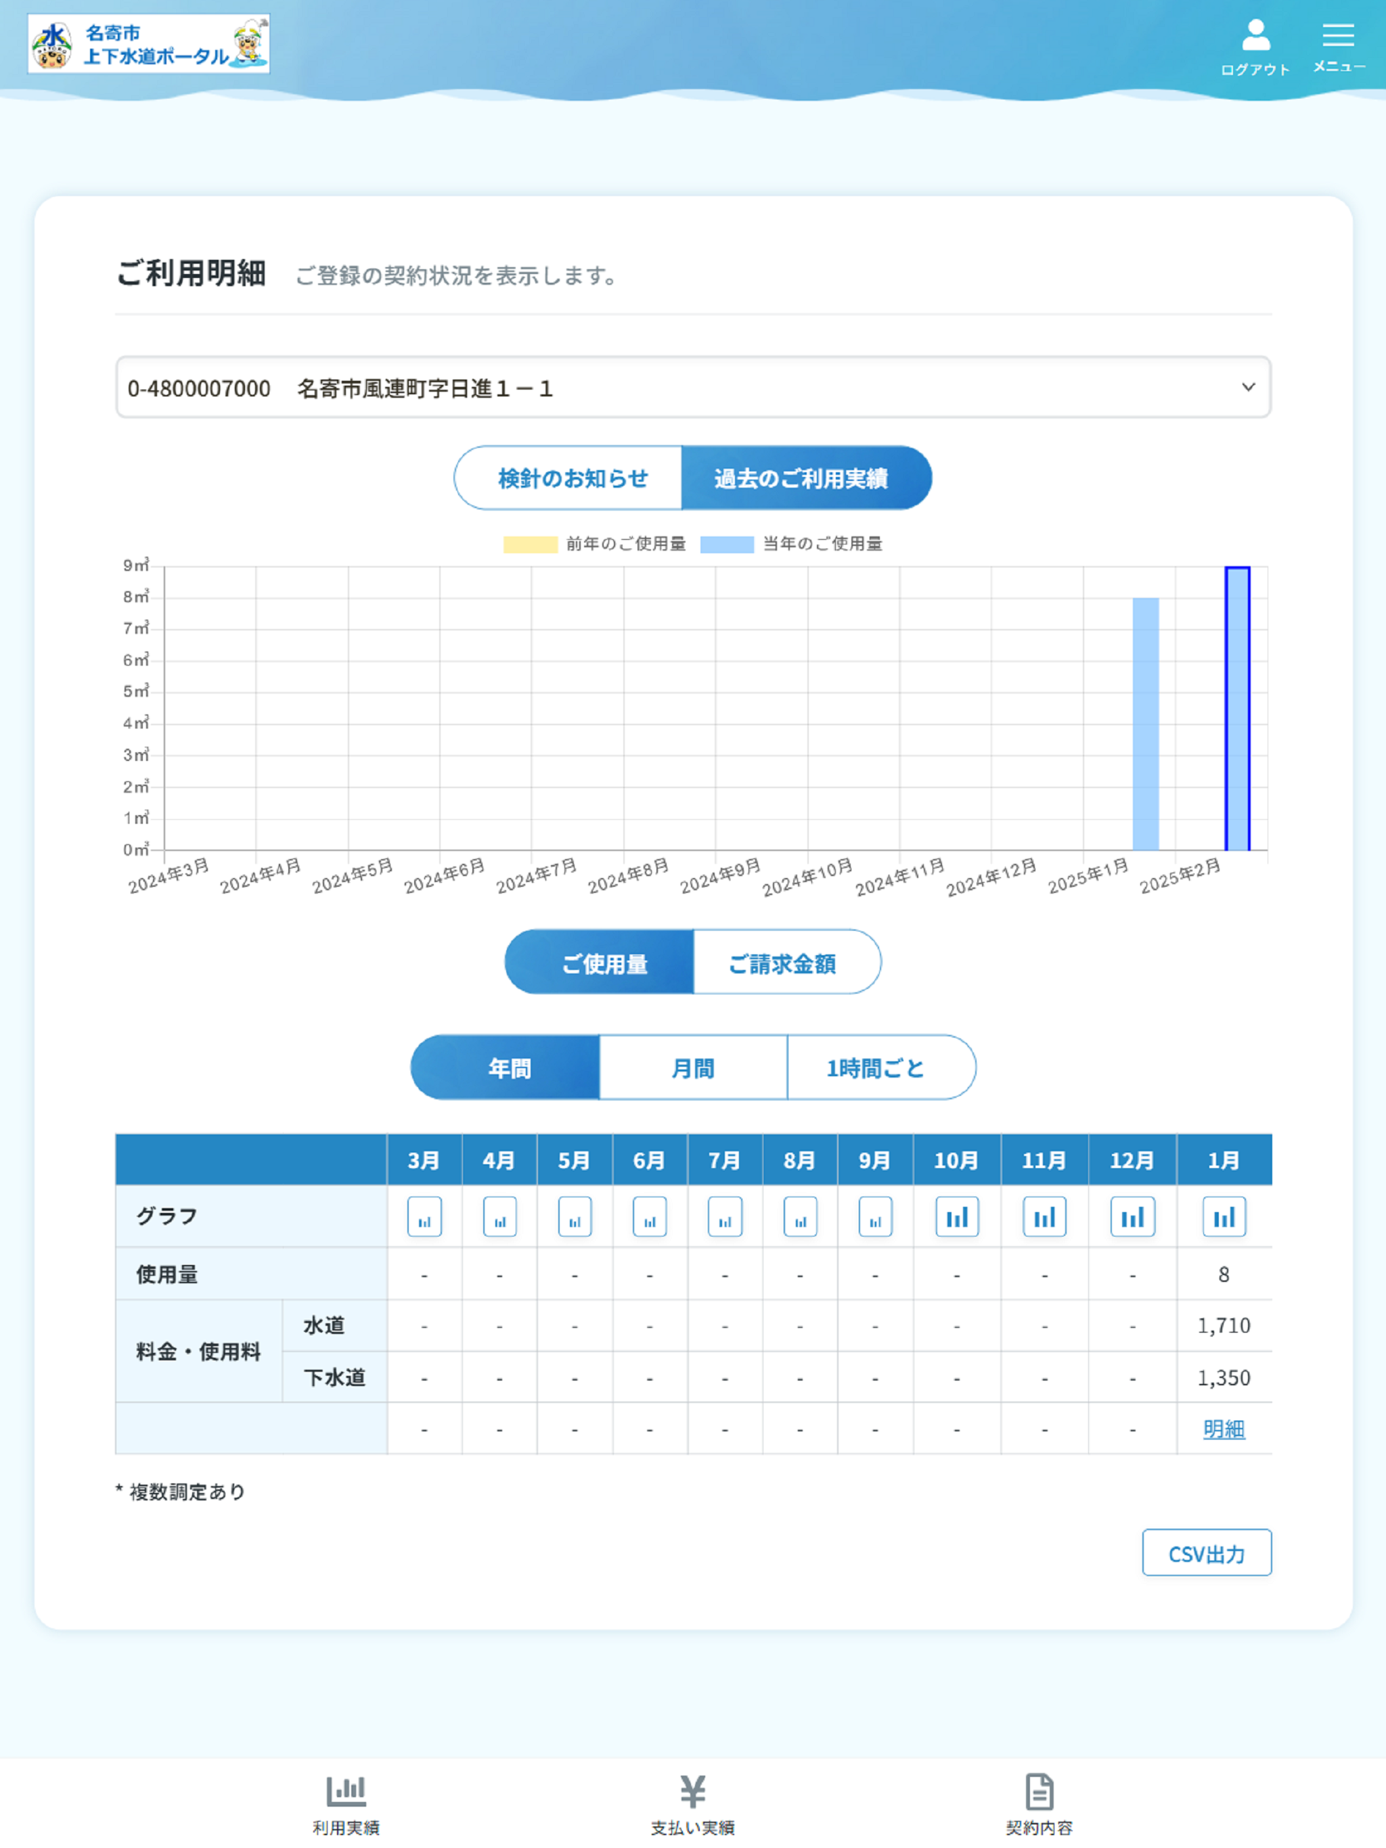Image resolution: width=1386 pixels, height=1848 pixels.
Task: Select 過去のご利用実績 tab
Action: point(807,478)
